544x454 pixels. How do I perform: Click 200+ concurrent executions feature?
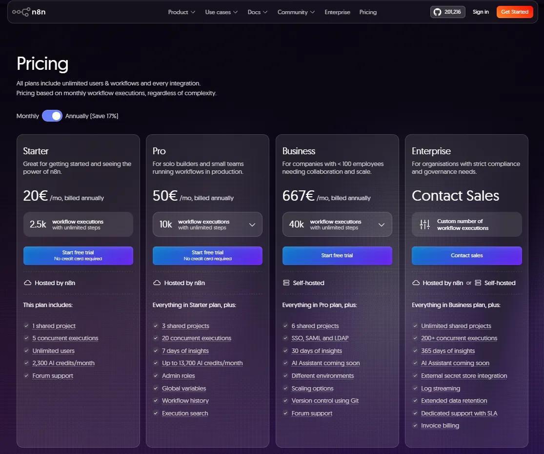(459, 338)
